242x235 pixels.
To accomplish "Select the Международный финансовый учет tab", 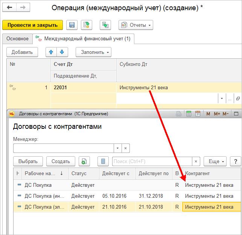I will pyautogui.click(x=83, y=38).
